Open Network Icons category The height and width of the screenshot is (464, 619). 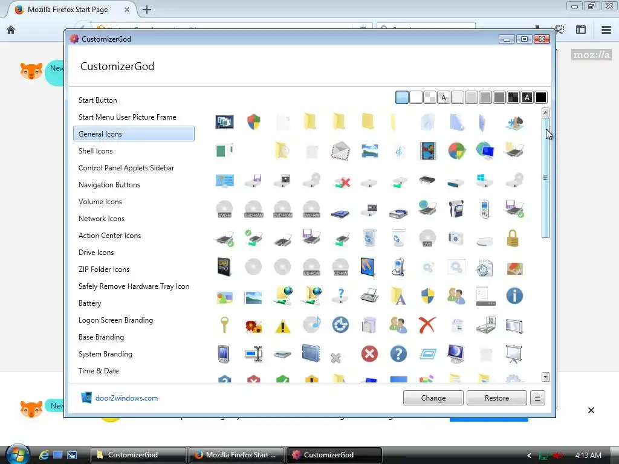pos(102,219)
